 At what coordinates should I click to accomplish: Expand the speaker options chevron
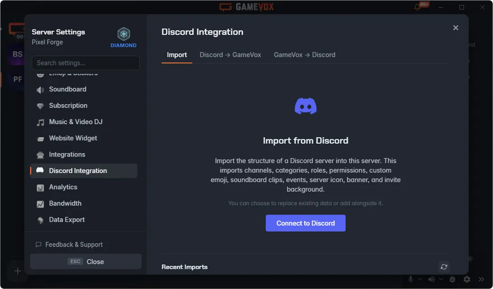click(x=441, y=279)
